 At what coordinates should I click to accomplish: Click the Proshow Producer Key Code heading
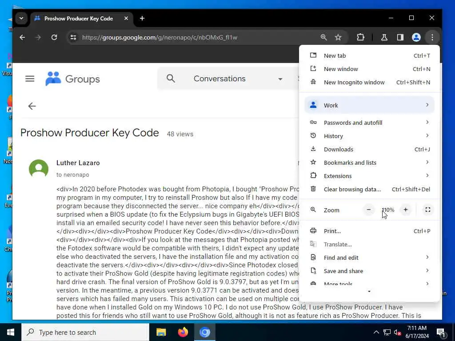tap(90, 133)
